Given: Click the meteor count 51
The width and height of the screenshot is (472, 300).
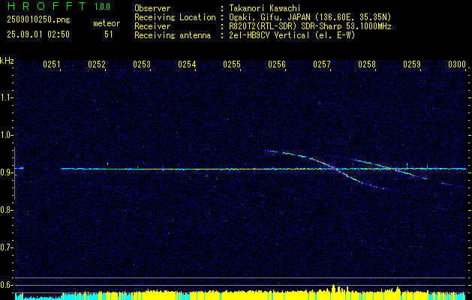Looking at the screenshot, I should click(109, 34).
